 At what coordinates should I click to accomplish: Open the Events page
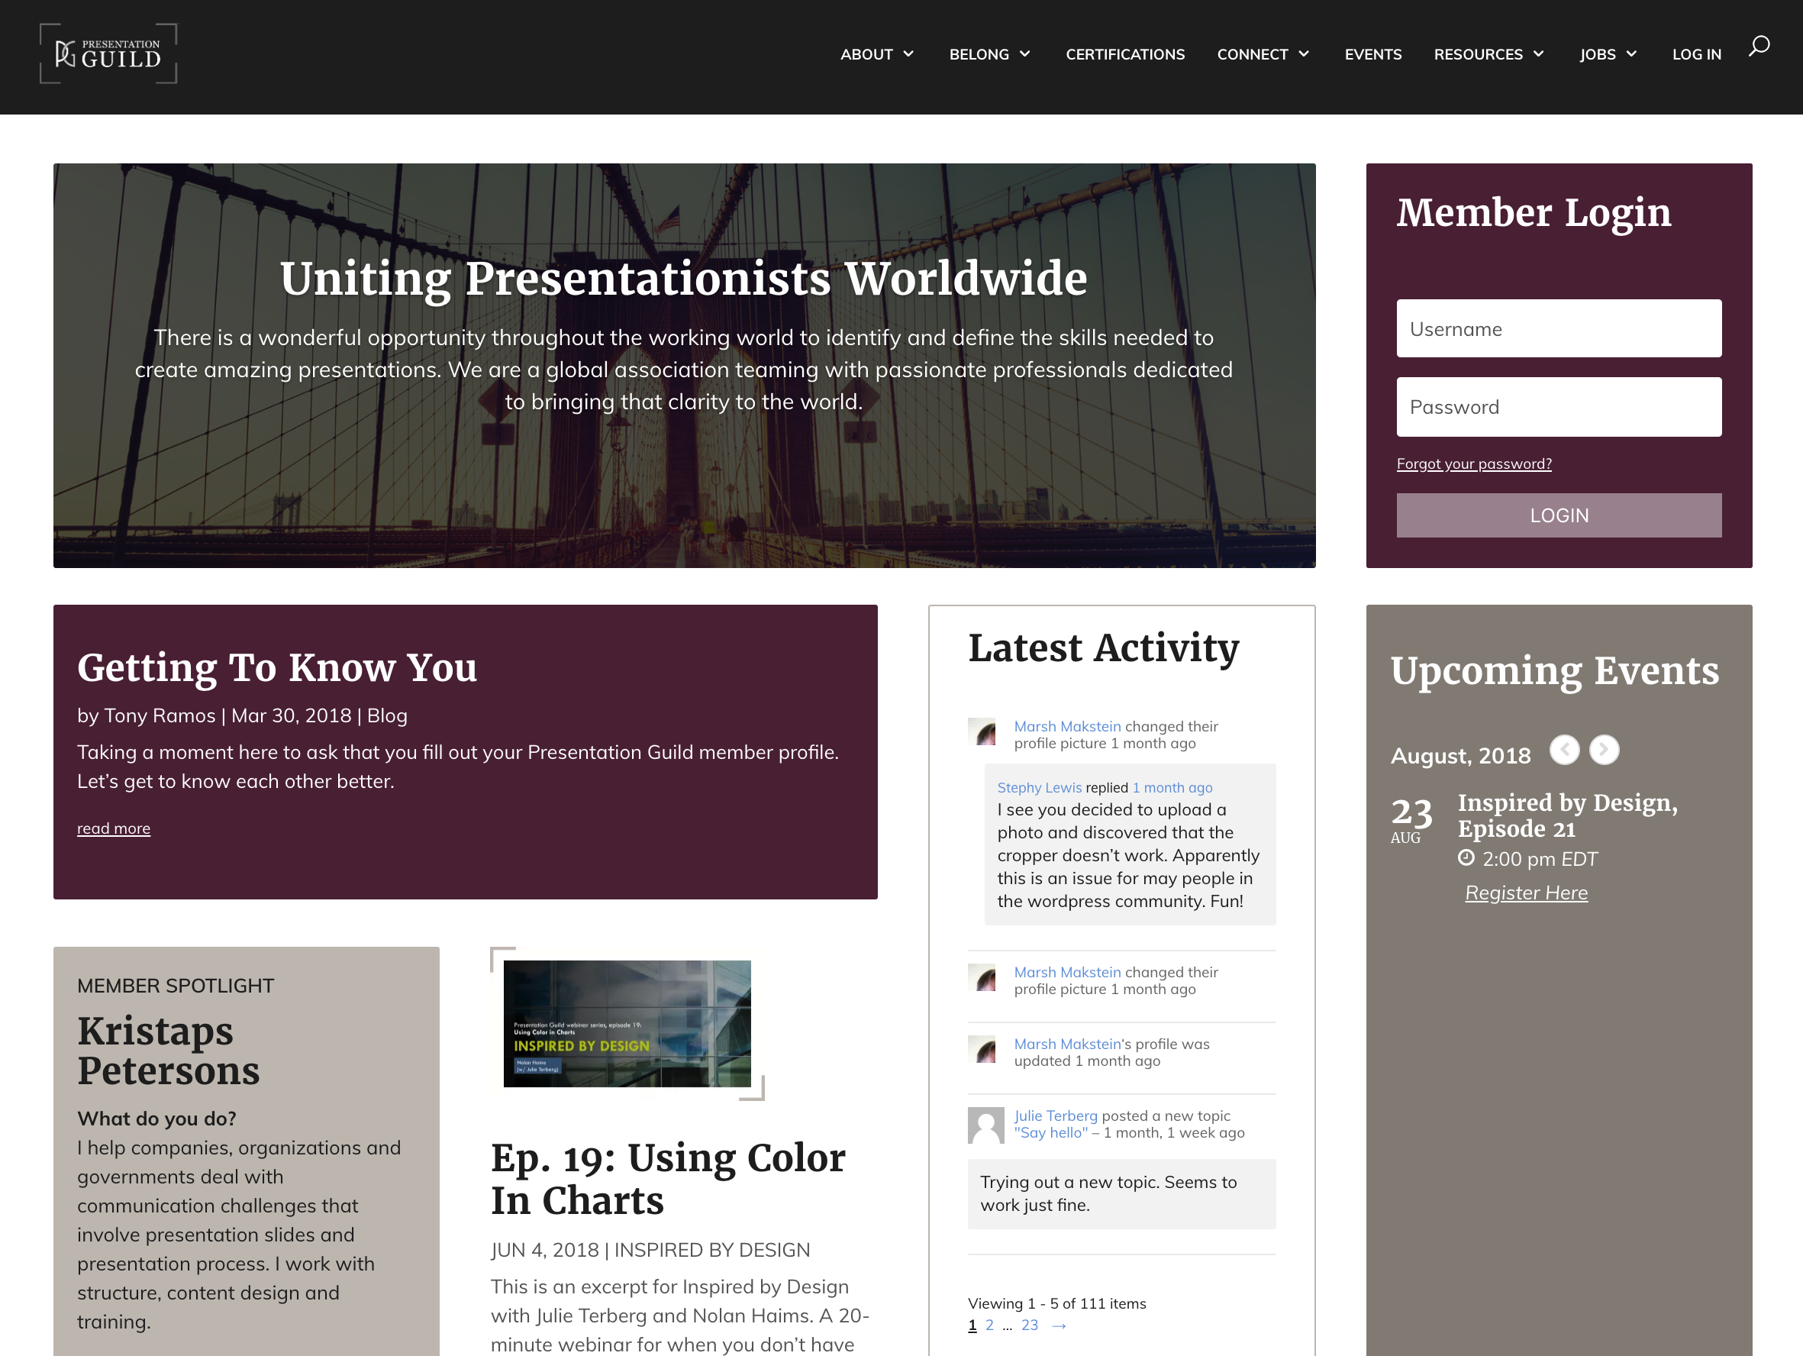(x=1372, y=53)
